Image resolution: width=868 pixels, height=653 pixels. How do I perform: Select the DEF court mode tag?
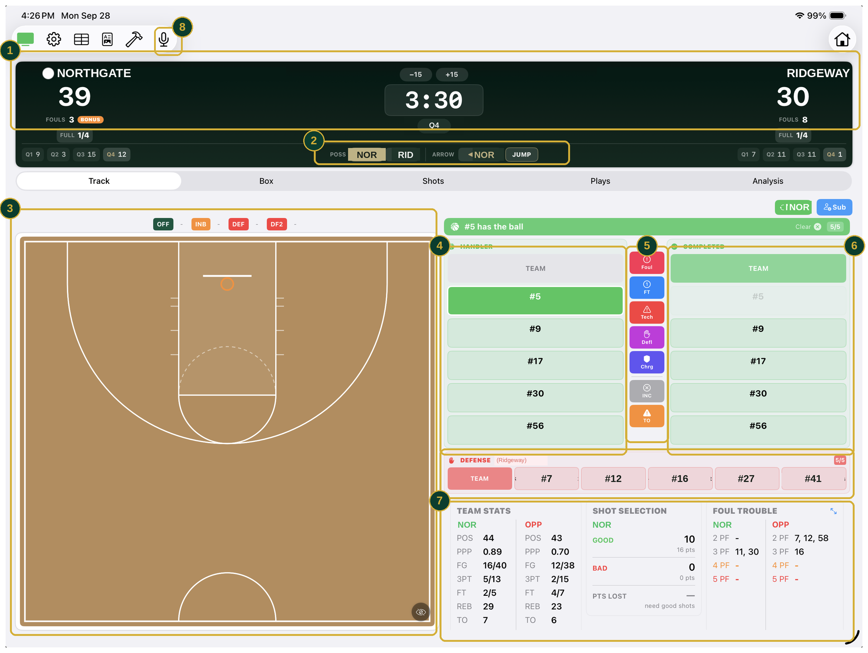click(x=238, y=224)
